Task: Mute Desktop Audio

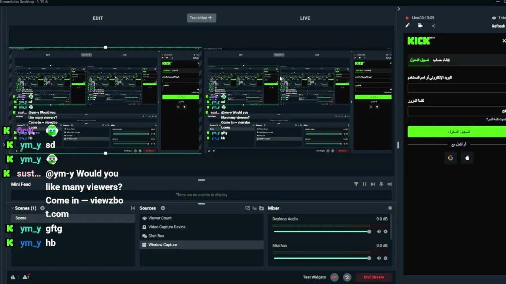Action: click(x=379, y=232)
